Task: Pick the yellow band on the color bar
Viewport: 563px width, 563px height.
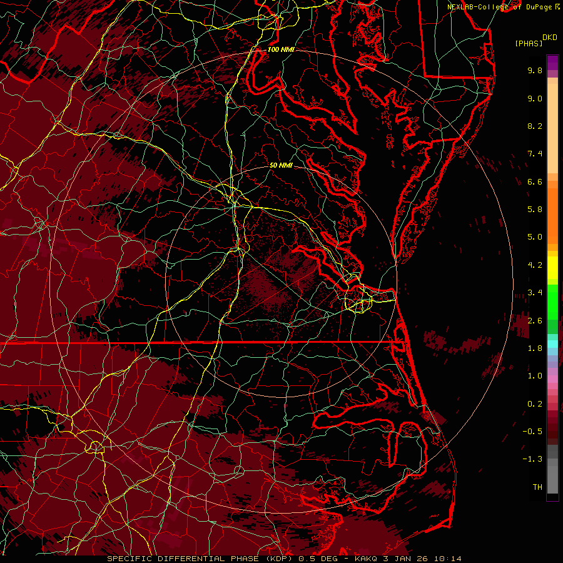Action: [552, 268]
